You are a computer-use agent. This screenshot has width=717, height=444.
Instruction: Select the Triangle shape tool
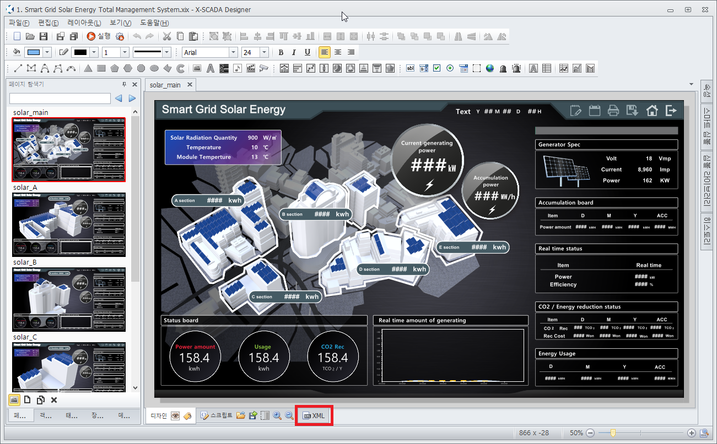point(88,68)
